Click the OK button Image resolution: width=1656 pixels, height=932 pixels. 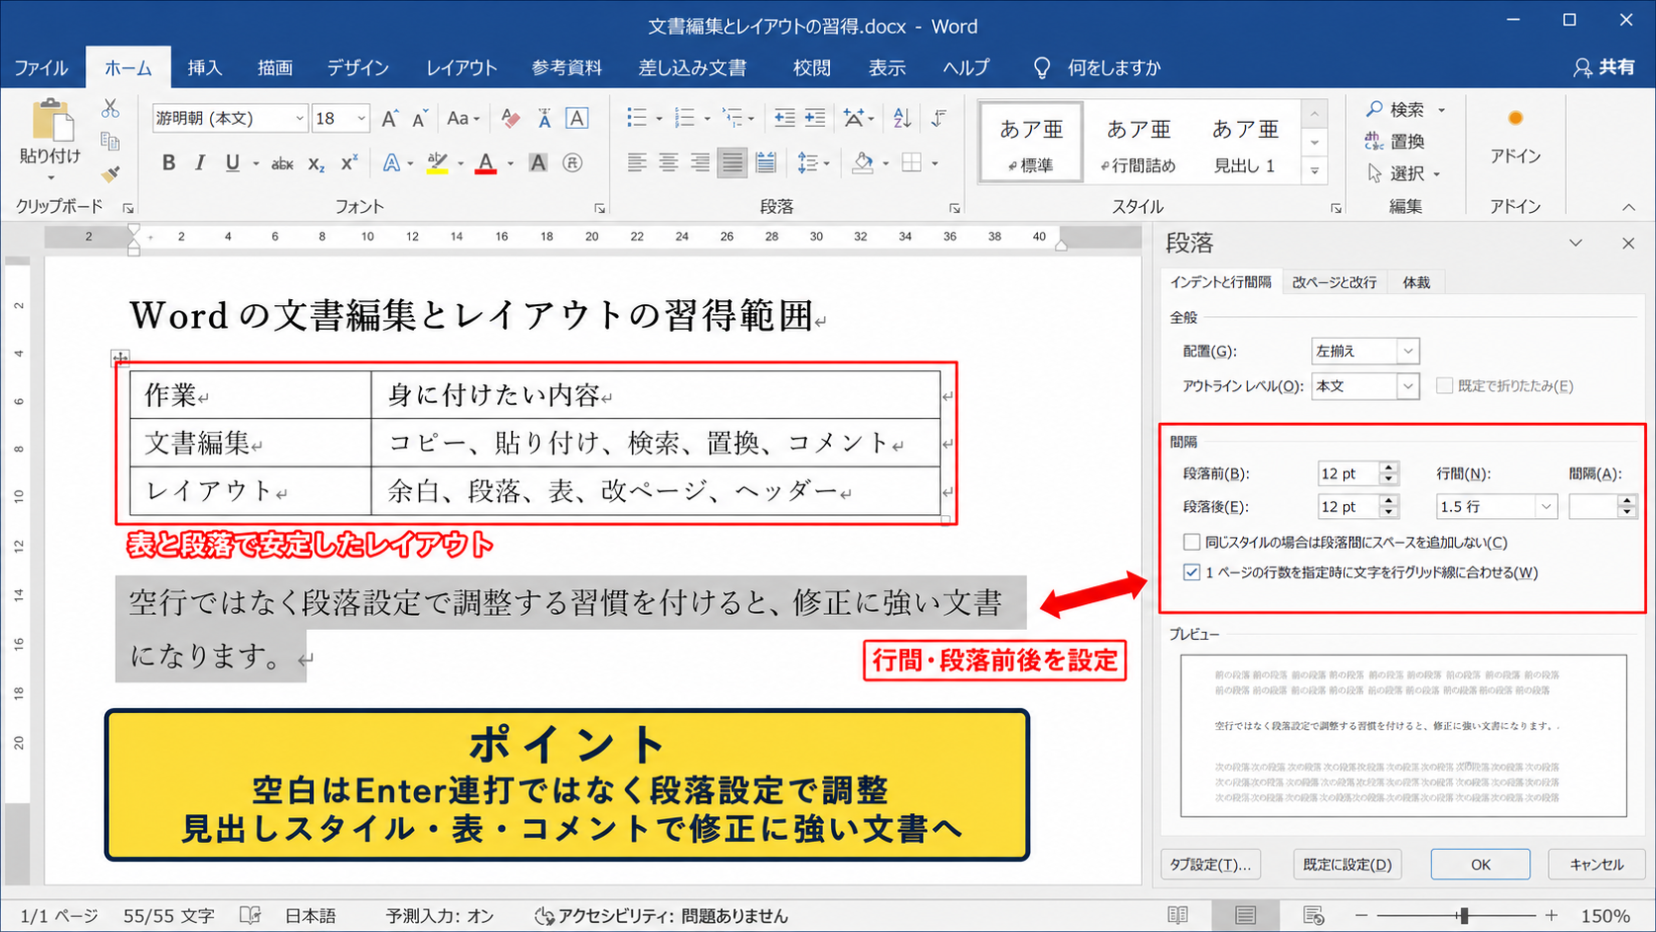coord(1480,865)
